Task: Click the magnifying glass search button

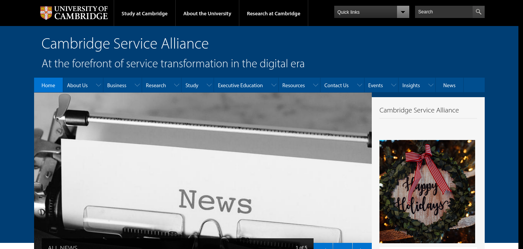Action: 479,12
